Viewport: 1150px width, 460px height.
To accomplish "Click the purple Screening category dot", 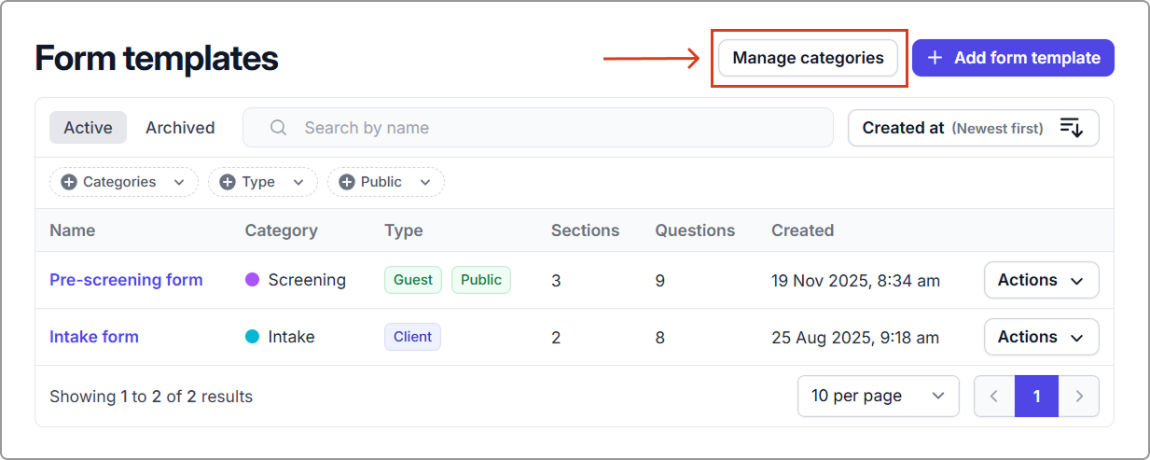I will (252, 280).
